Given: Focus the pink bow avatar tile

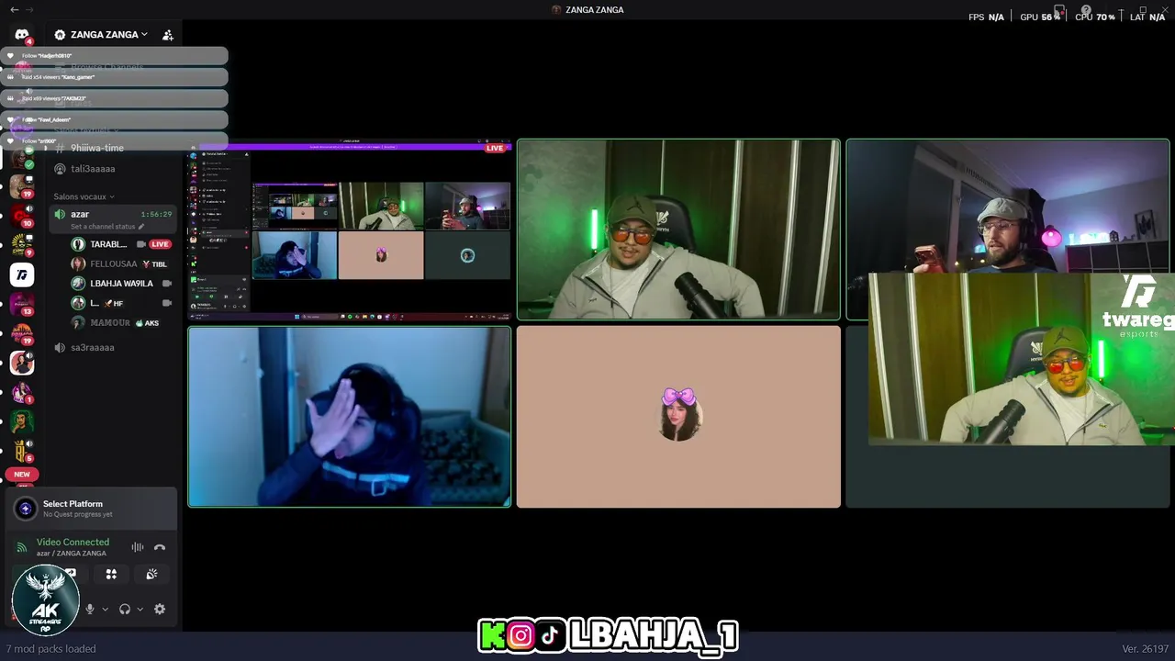Looking at the screenshot, I should pos(678,417).
